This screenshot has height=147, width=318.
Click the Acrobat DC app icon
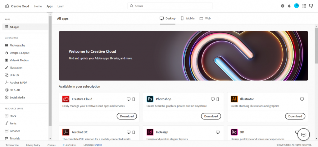click(66, 132)
